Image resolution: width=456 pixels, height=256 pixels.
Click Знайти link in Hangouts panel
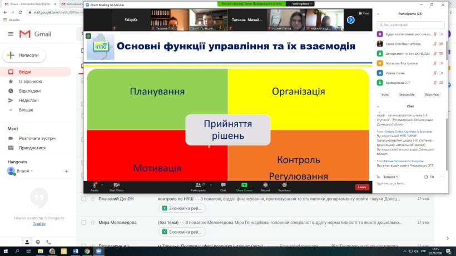(39, 224)
